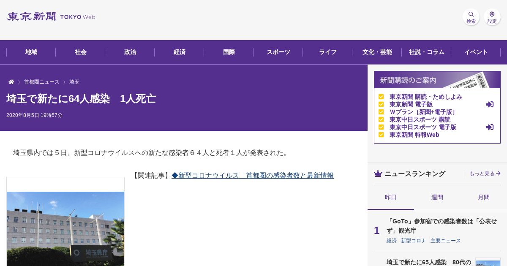Open ranked article 埼玉で新たに65人感染
This screenshot has width=507, height=266.
point(429,262)
